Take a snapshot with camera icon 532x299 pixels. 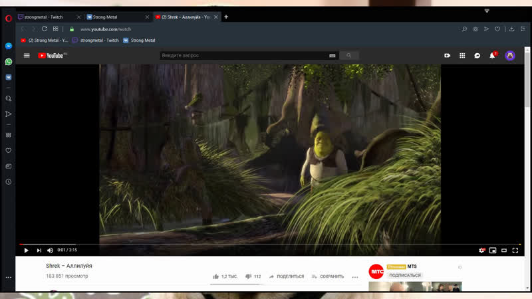pos(475,29)
